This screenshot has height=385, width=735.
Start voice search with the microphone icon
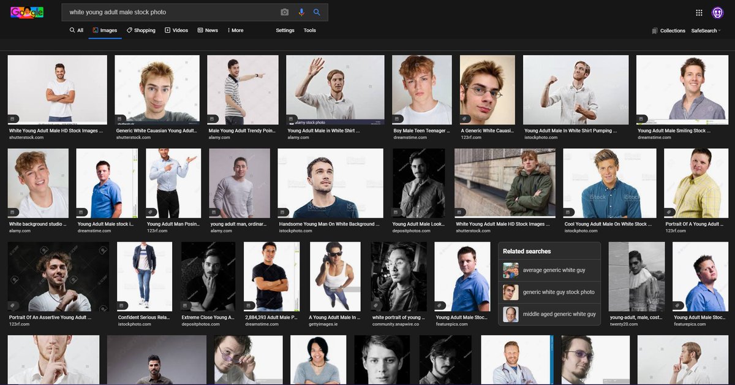301,12
